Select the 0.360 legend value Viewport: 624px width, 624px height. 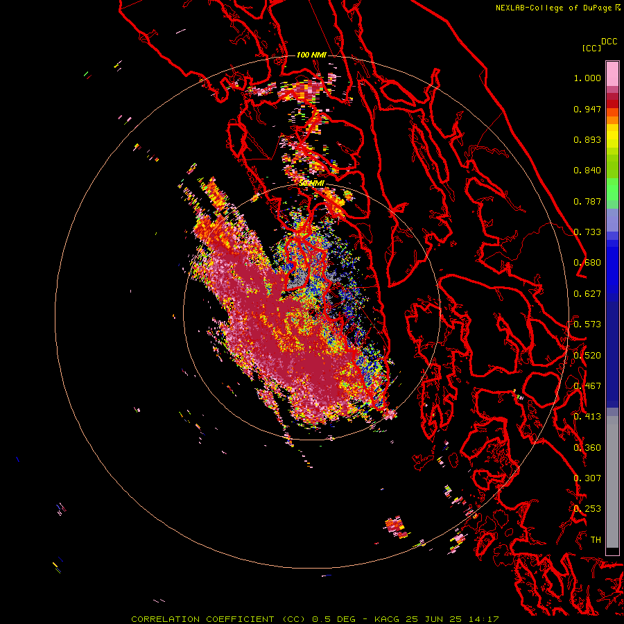[x=587, y=448]
